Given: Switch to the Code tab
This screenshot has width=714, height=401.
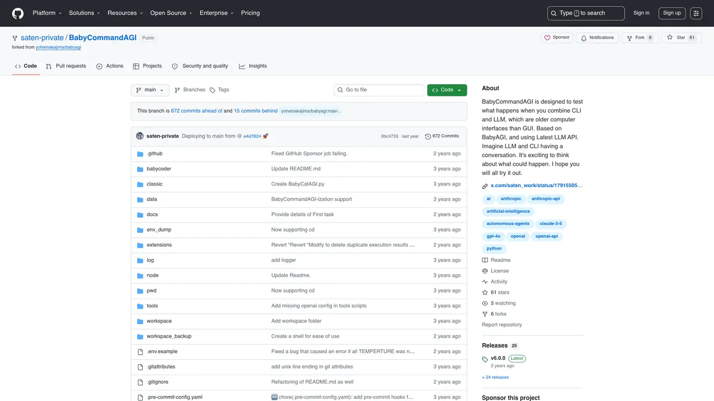Looking at the screenshot, I should (26, 66).
